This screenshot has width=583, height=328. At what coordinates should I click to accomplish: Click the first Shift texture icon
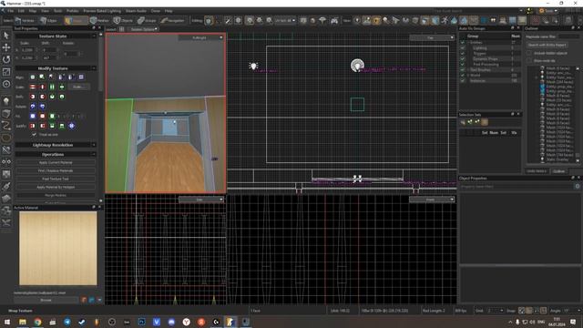coord(33,97)
